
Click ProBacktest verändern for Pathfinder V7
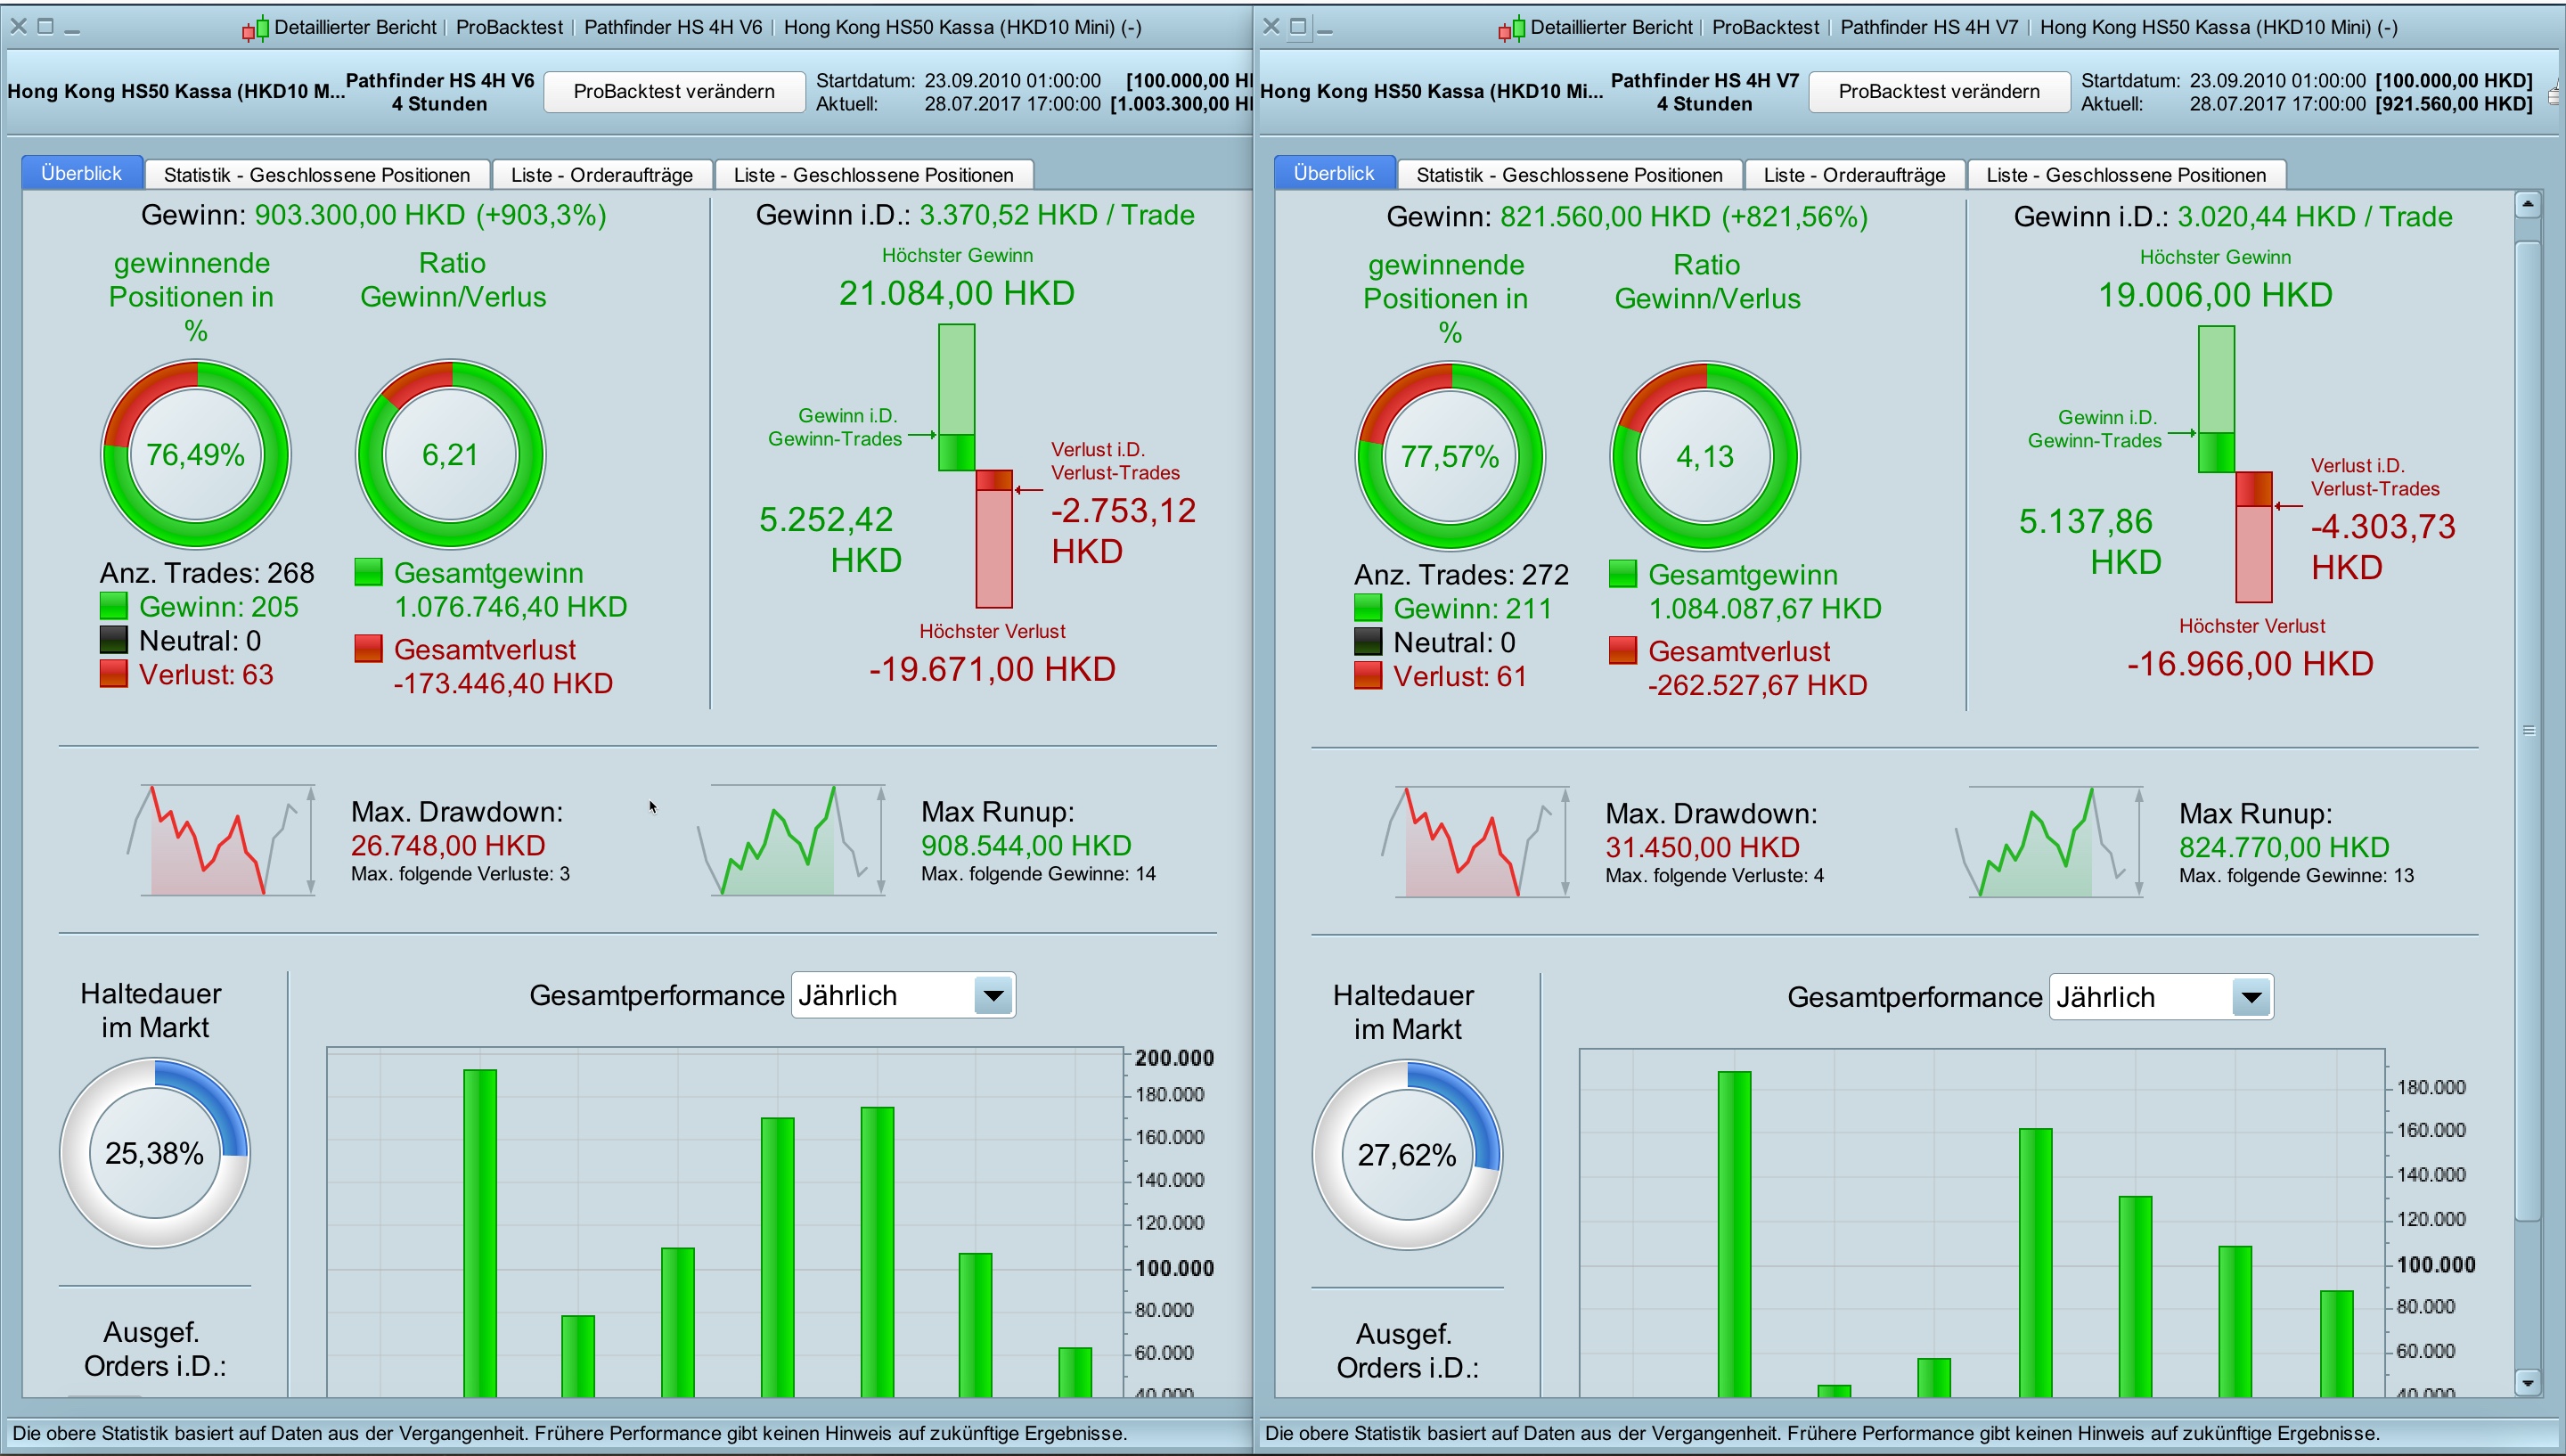point(1938,92)
